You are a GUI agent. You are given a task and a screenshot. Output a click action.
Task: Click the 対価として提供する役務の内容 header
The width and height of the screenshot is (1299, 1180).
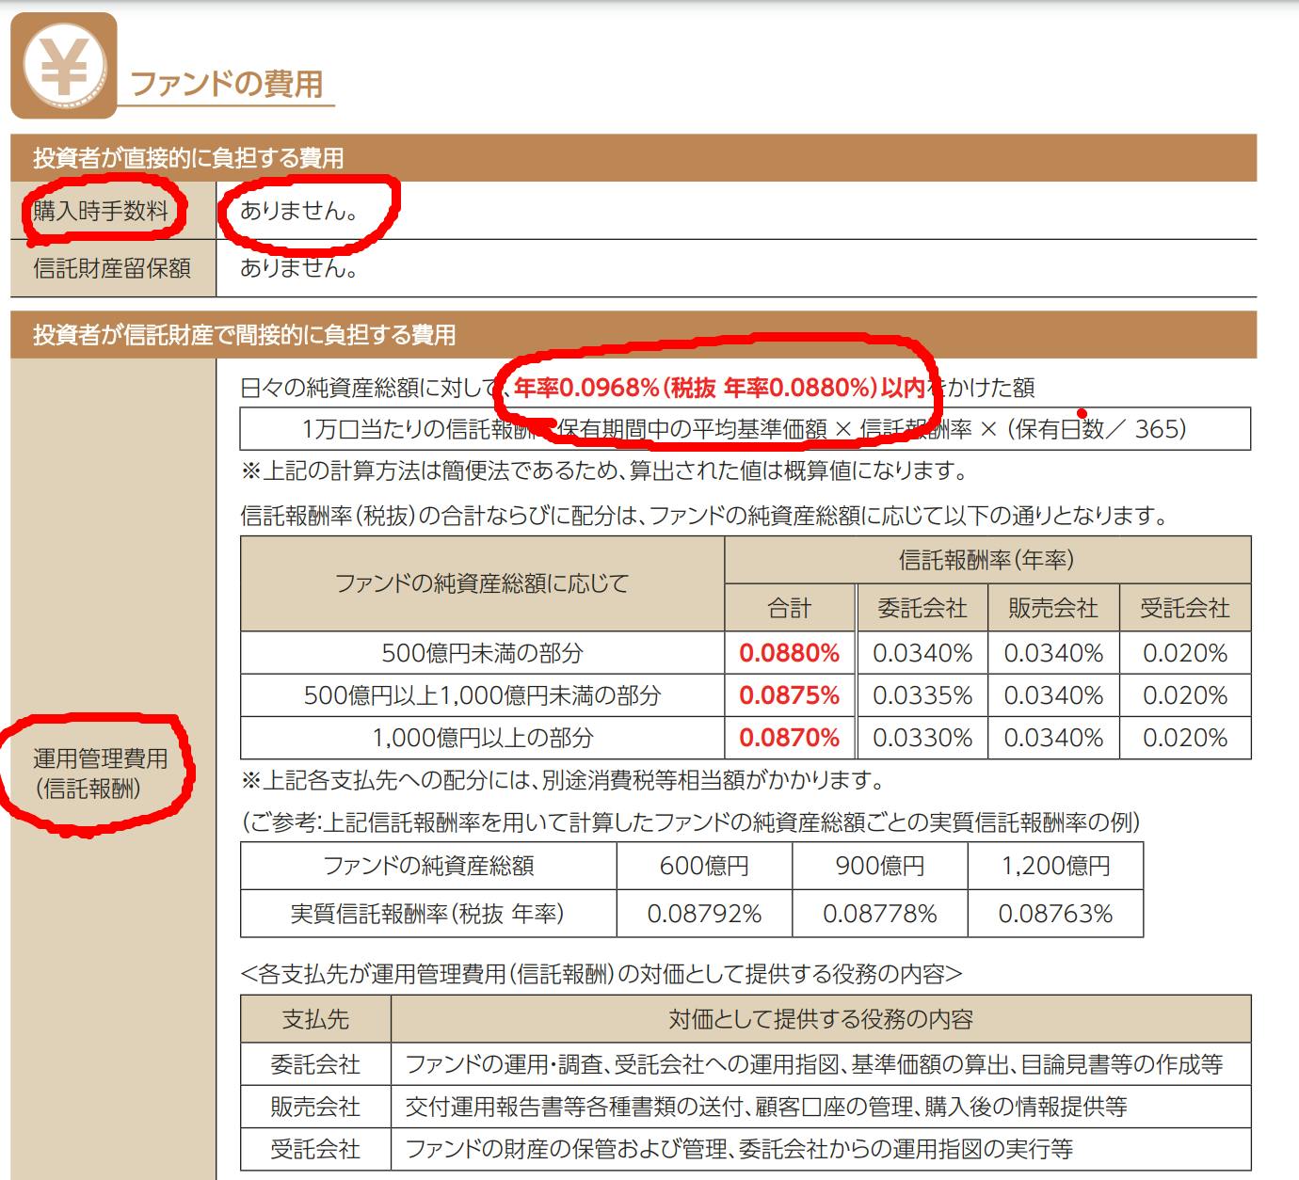point(821,1019)
